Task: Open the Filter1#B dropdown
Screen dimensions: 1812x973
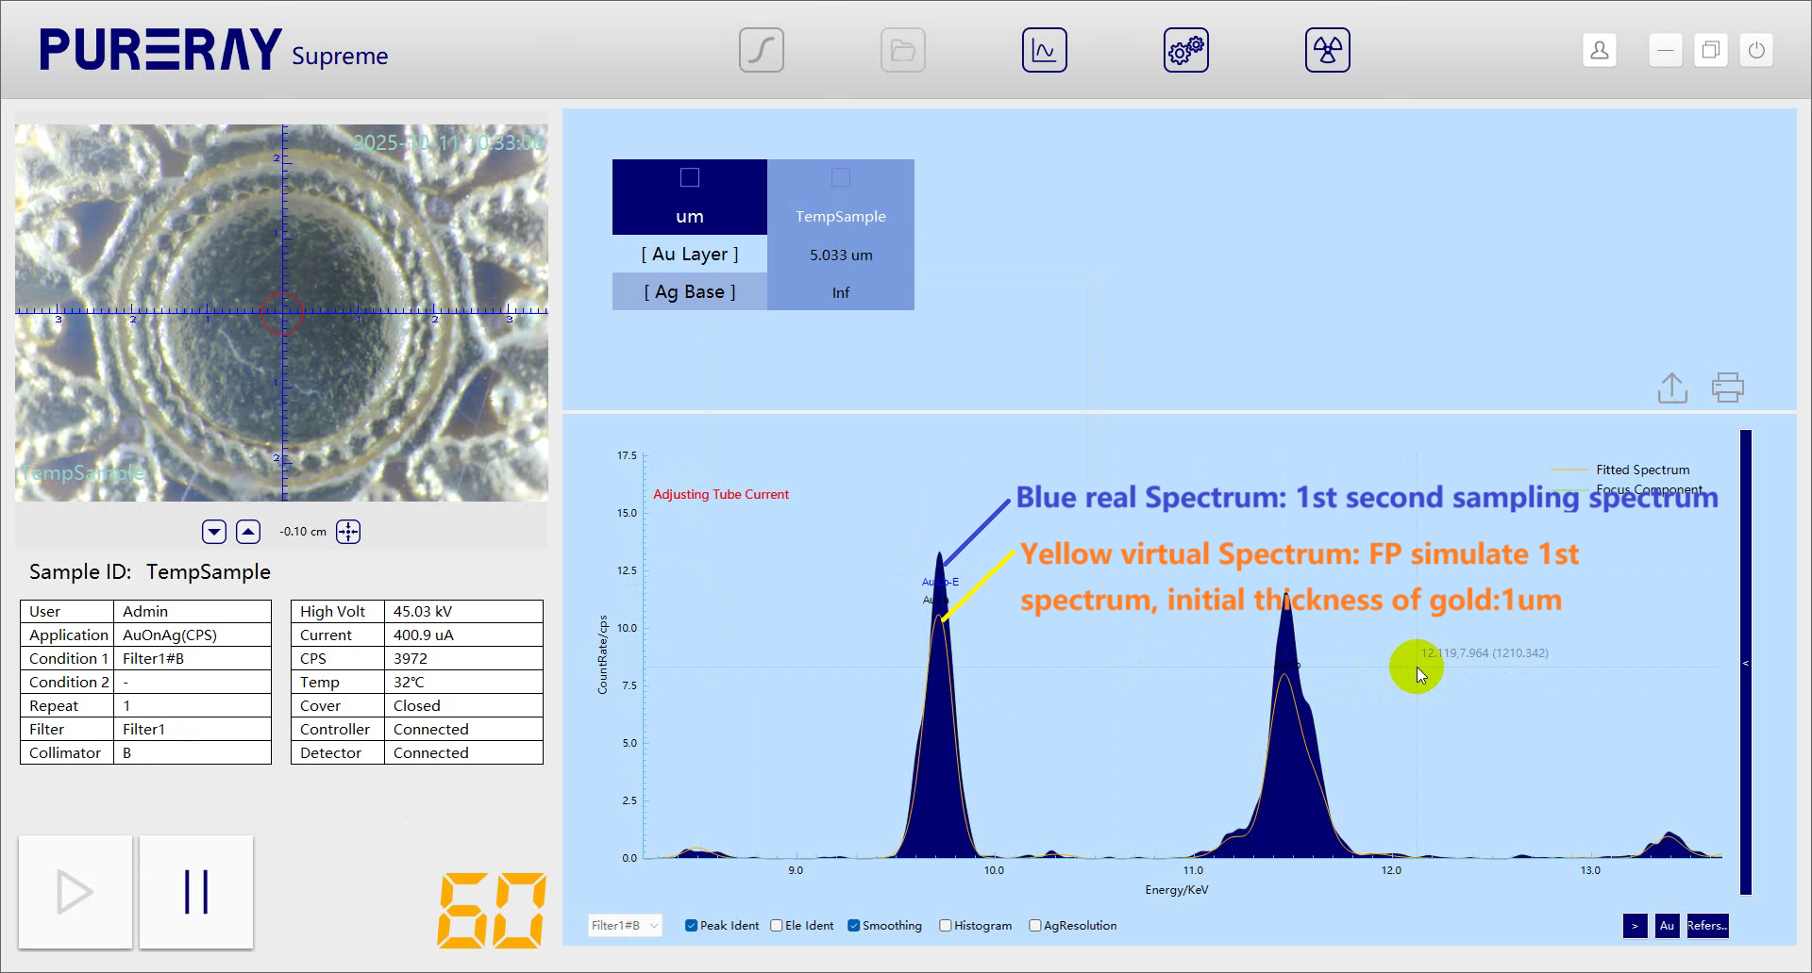Action: 625,926
